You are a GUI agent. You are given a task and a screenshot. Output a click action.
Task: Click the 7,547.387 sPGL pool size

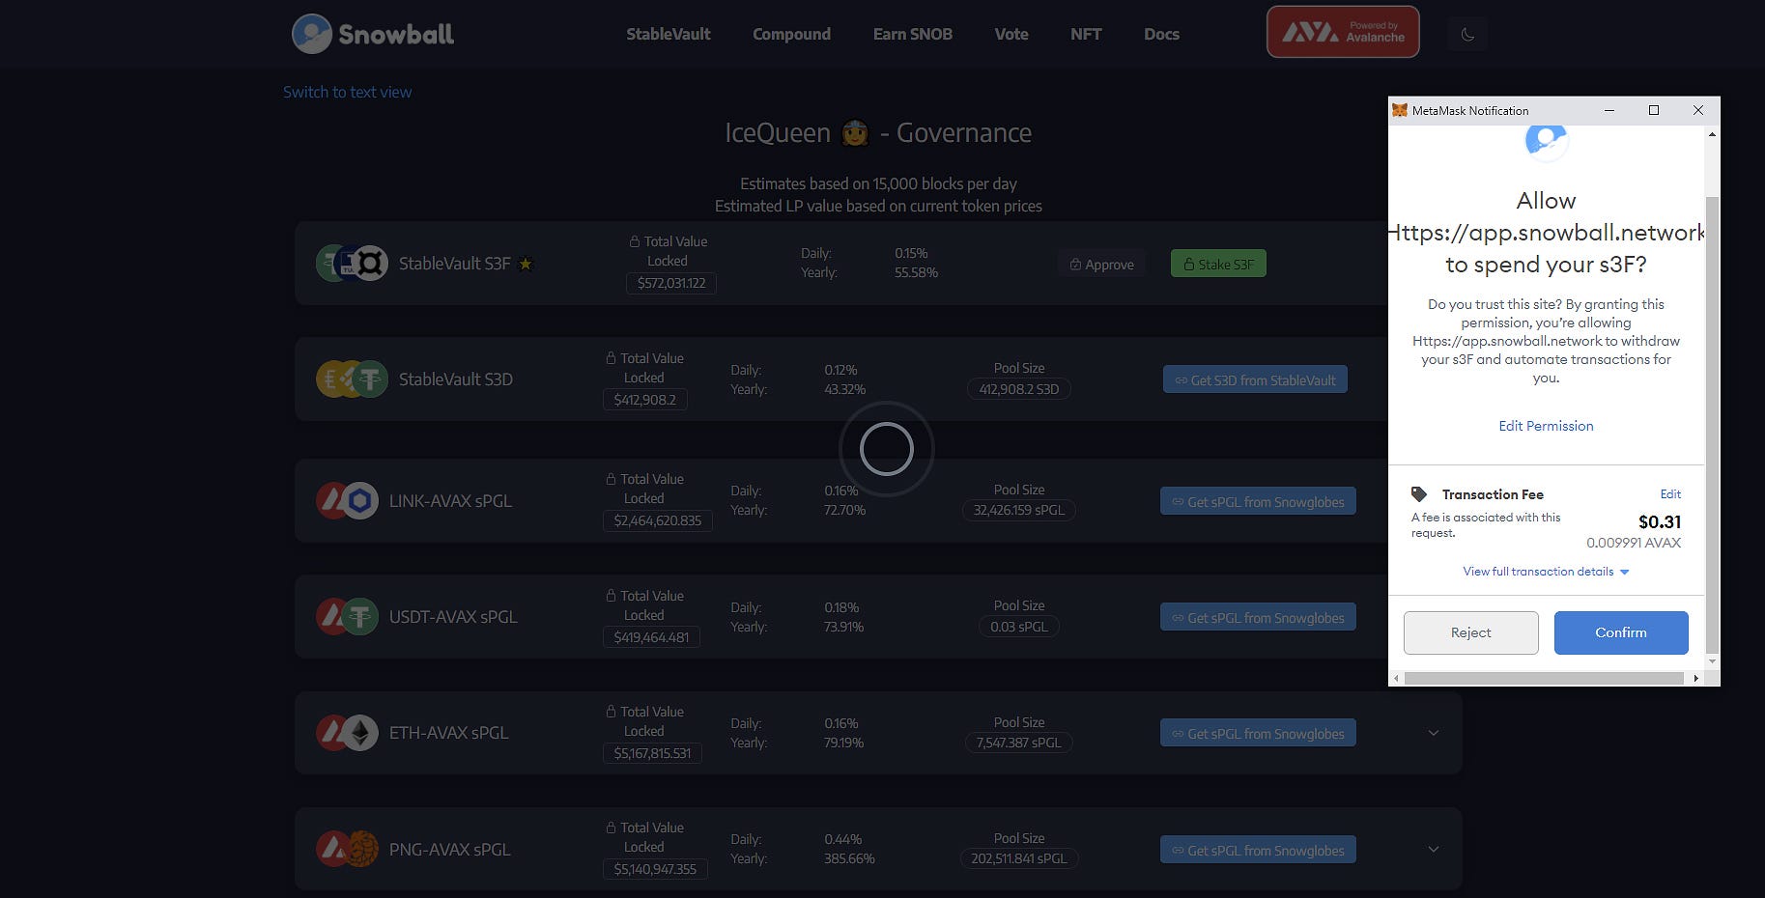(1019, 743)
